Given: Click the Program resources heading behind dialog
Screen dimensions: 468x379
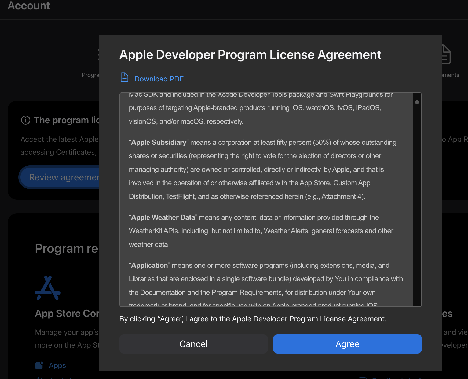Looking at the screenshot, I should [67, 248].
